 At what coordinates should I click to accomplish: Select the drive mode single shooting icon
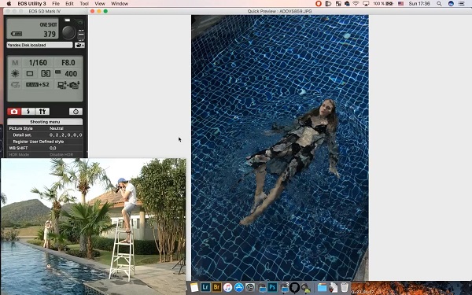(30, 73)
